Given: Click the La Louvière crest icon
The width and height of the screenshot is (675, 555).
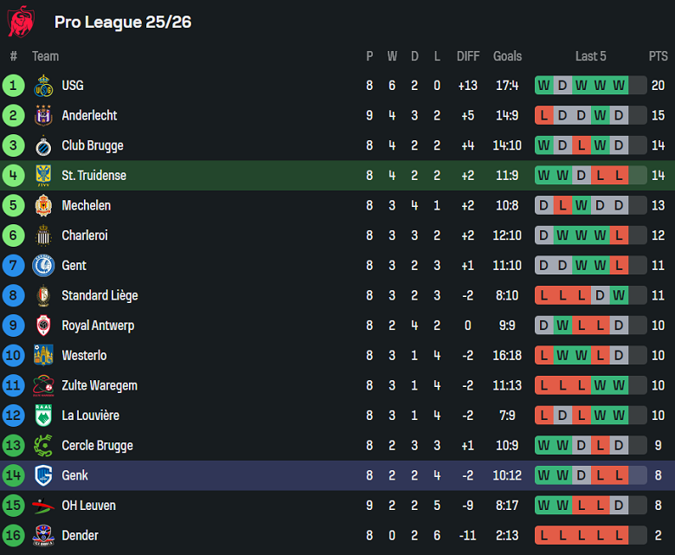Looking at the screenshot, I should coord(43,416).
